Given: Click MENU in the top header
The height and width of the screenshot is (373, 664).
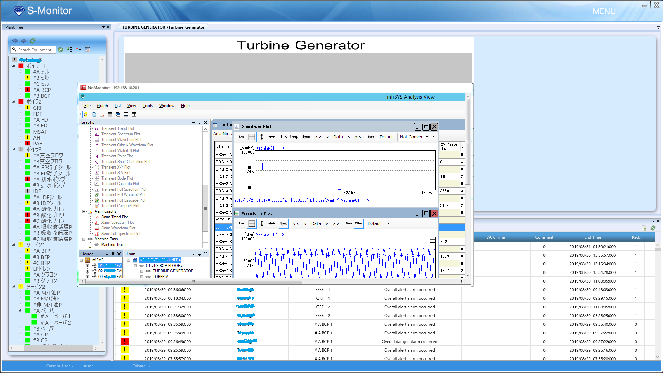Looking at the screenshot, I should (604, 11).
